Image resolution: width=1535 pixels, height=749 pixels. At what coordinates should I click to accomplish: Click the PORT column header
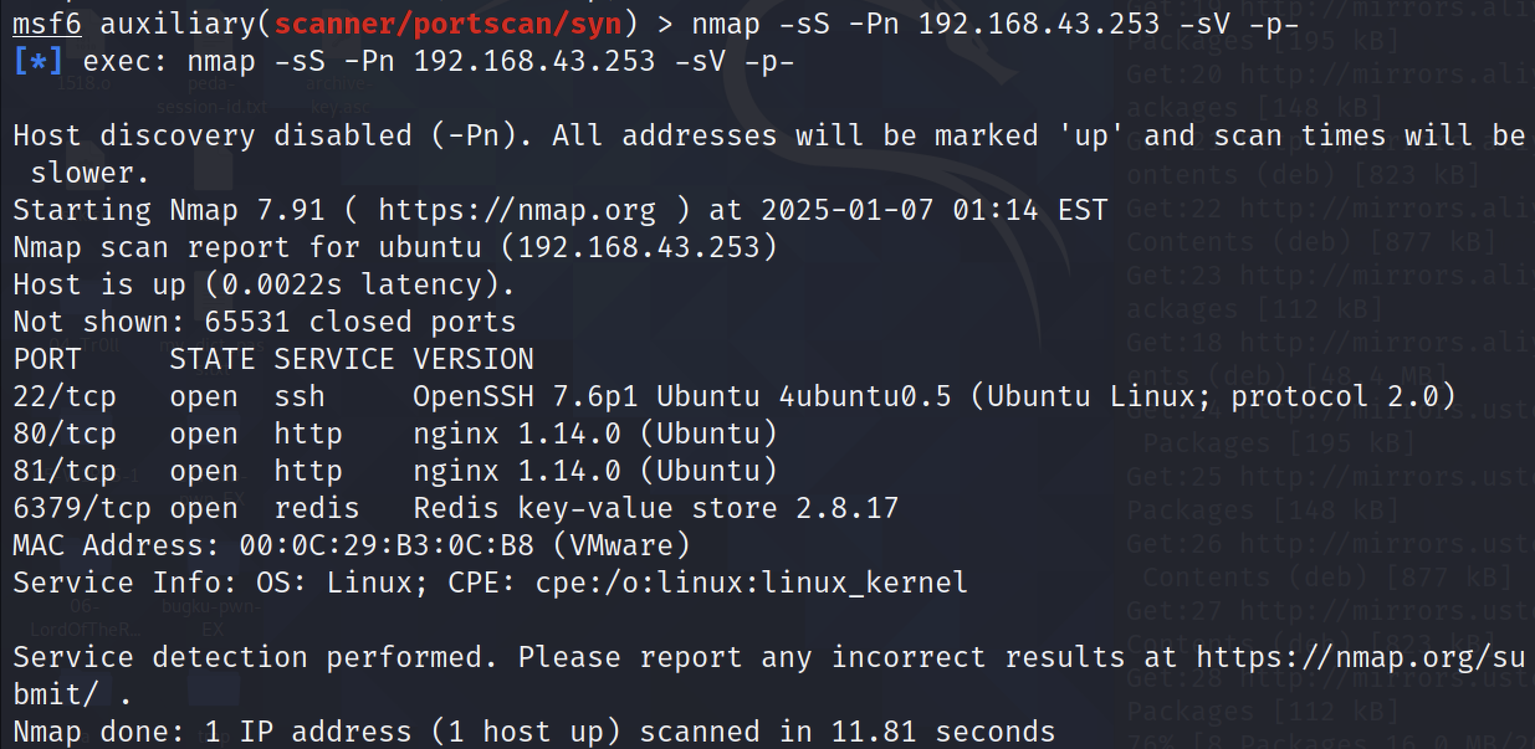[47, 359]
